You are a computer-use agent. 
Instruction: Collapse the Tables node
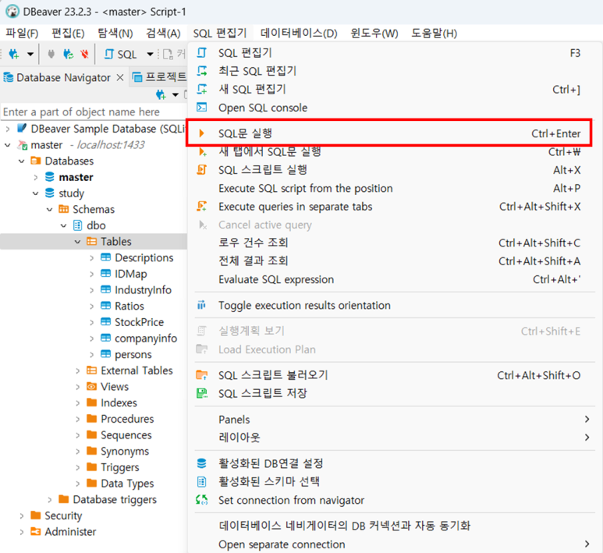(78, 242)
